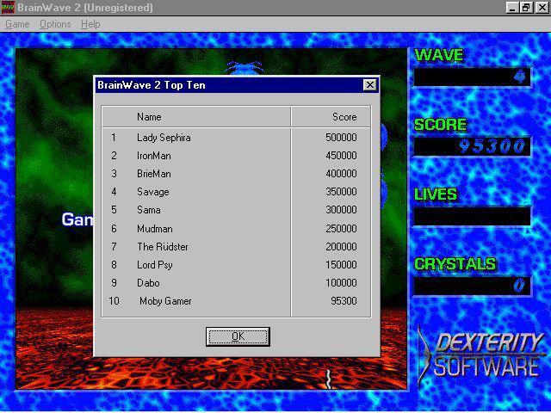Select the Mudman entry
551x413 pixels.
click(x=155, y=229)
